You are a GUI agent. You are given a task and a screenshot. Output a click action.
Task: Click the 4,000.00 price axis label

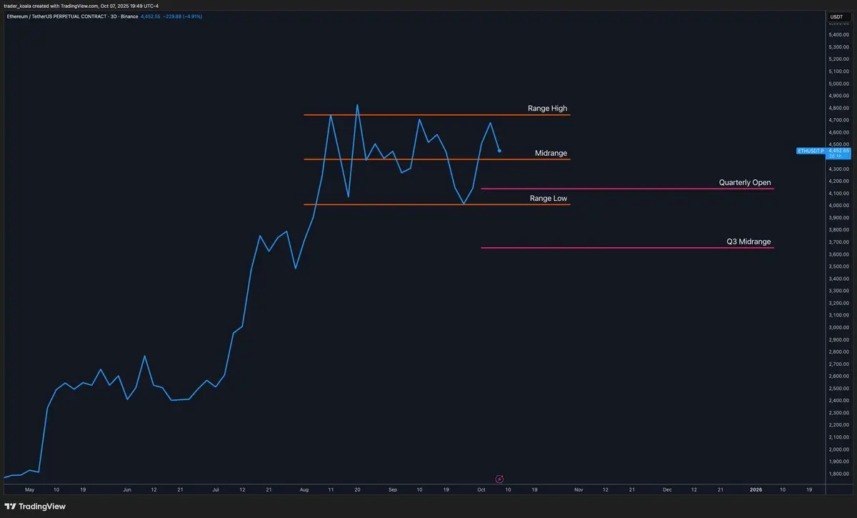838,206
